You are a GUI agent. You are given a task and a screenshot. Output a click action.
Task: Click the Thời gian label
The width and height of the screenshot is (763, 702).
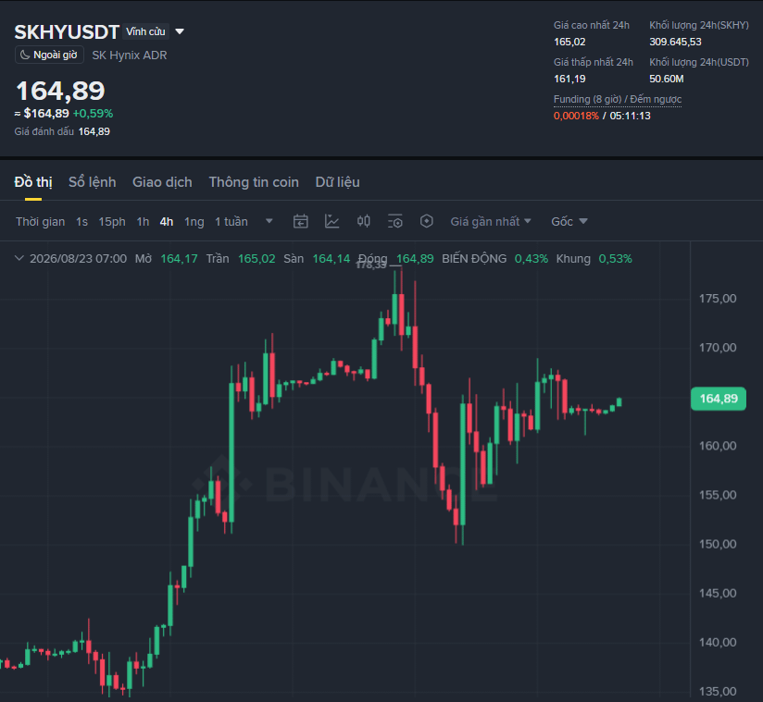pyautogui.click(x=40, y=222)
